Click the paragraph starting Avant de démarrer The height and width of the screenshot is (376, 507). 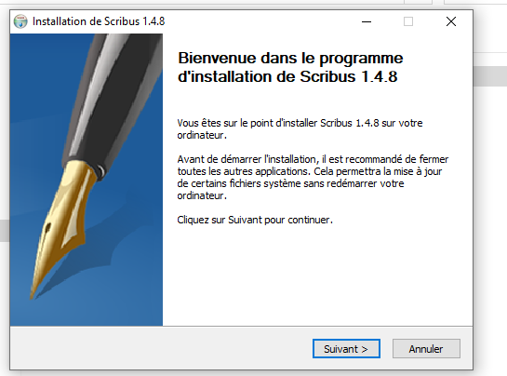[313, 178]
